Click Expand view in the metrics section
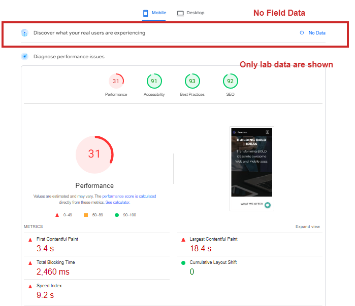The image size is (355, 306). [x=307, y=226]
